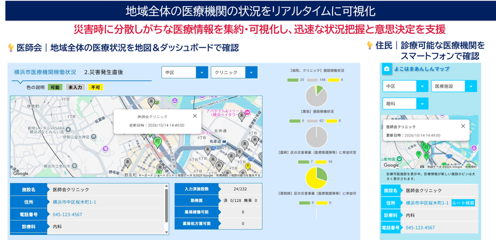Click dashboard phone link 045-123-4567
This screenshot has height=240, width=496.
(67, 214)
